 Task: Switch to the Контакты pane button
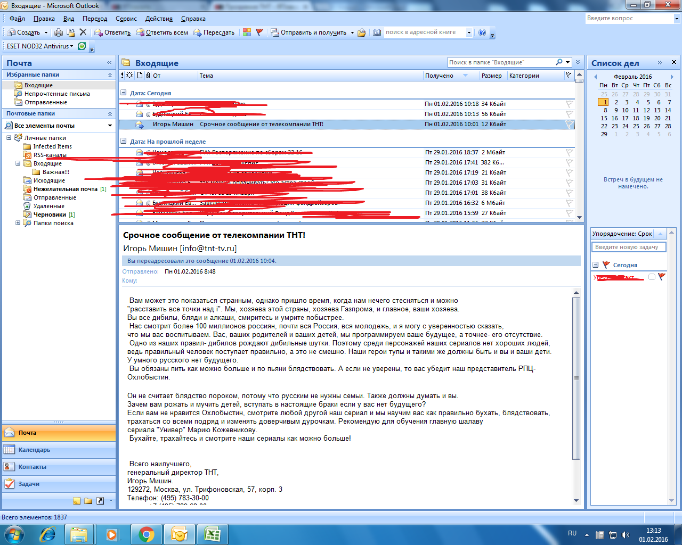tap(59, 467)
